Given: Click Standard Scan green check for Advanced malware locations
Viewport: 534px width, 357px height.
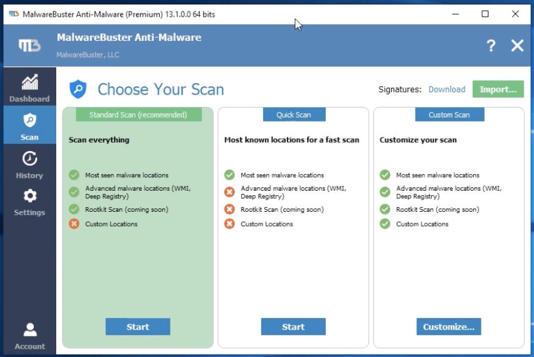Looking at the screenshot, I should pos(74,192).
